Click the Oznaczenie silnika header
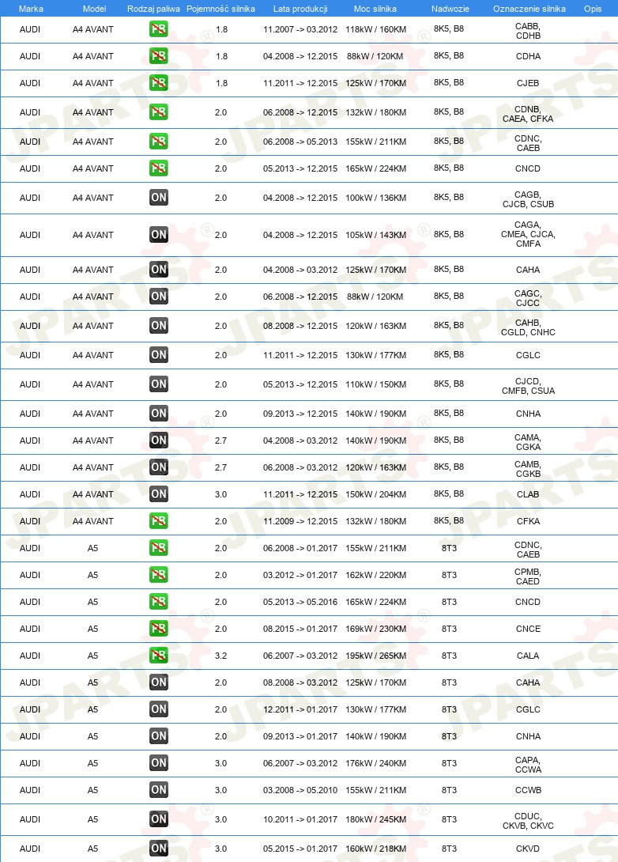This screenshot has width=618, height=862. pyautogui.click(x=529, y=9)
